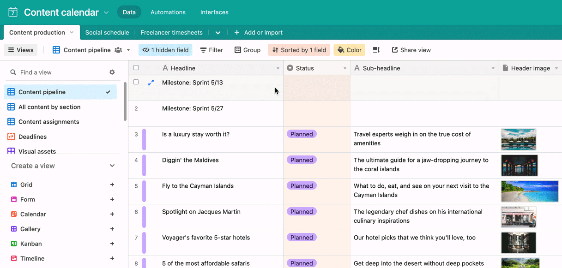Click Share view
The image size is (562, 268).
coord(411,50)
